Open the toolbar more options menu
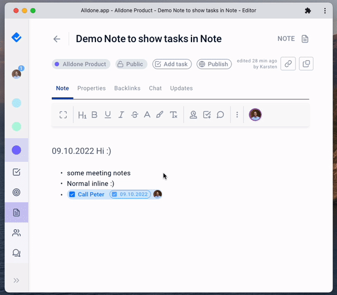 (237, 115)
